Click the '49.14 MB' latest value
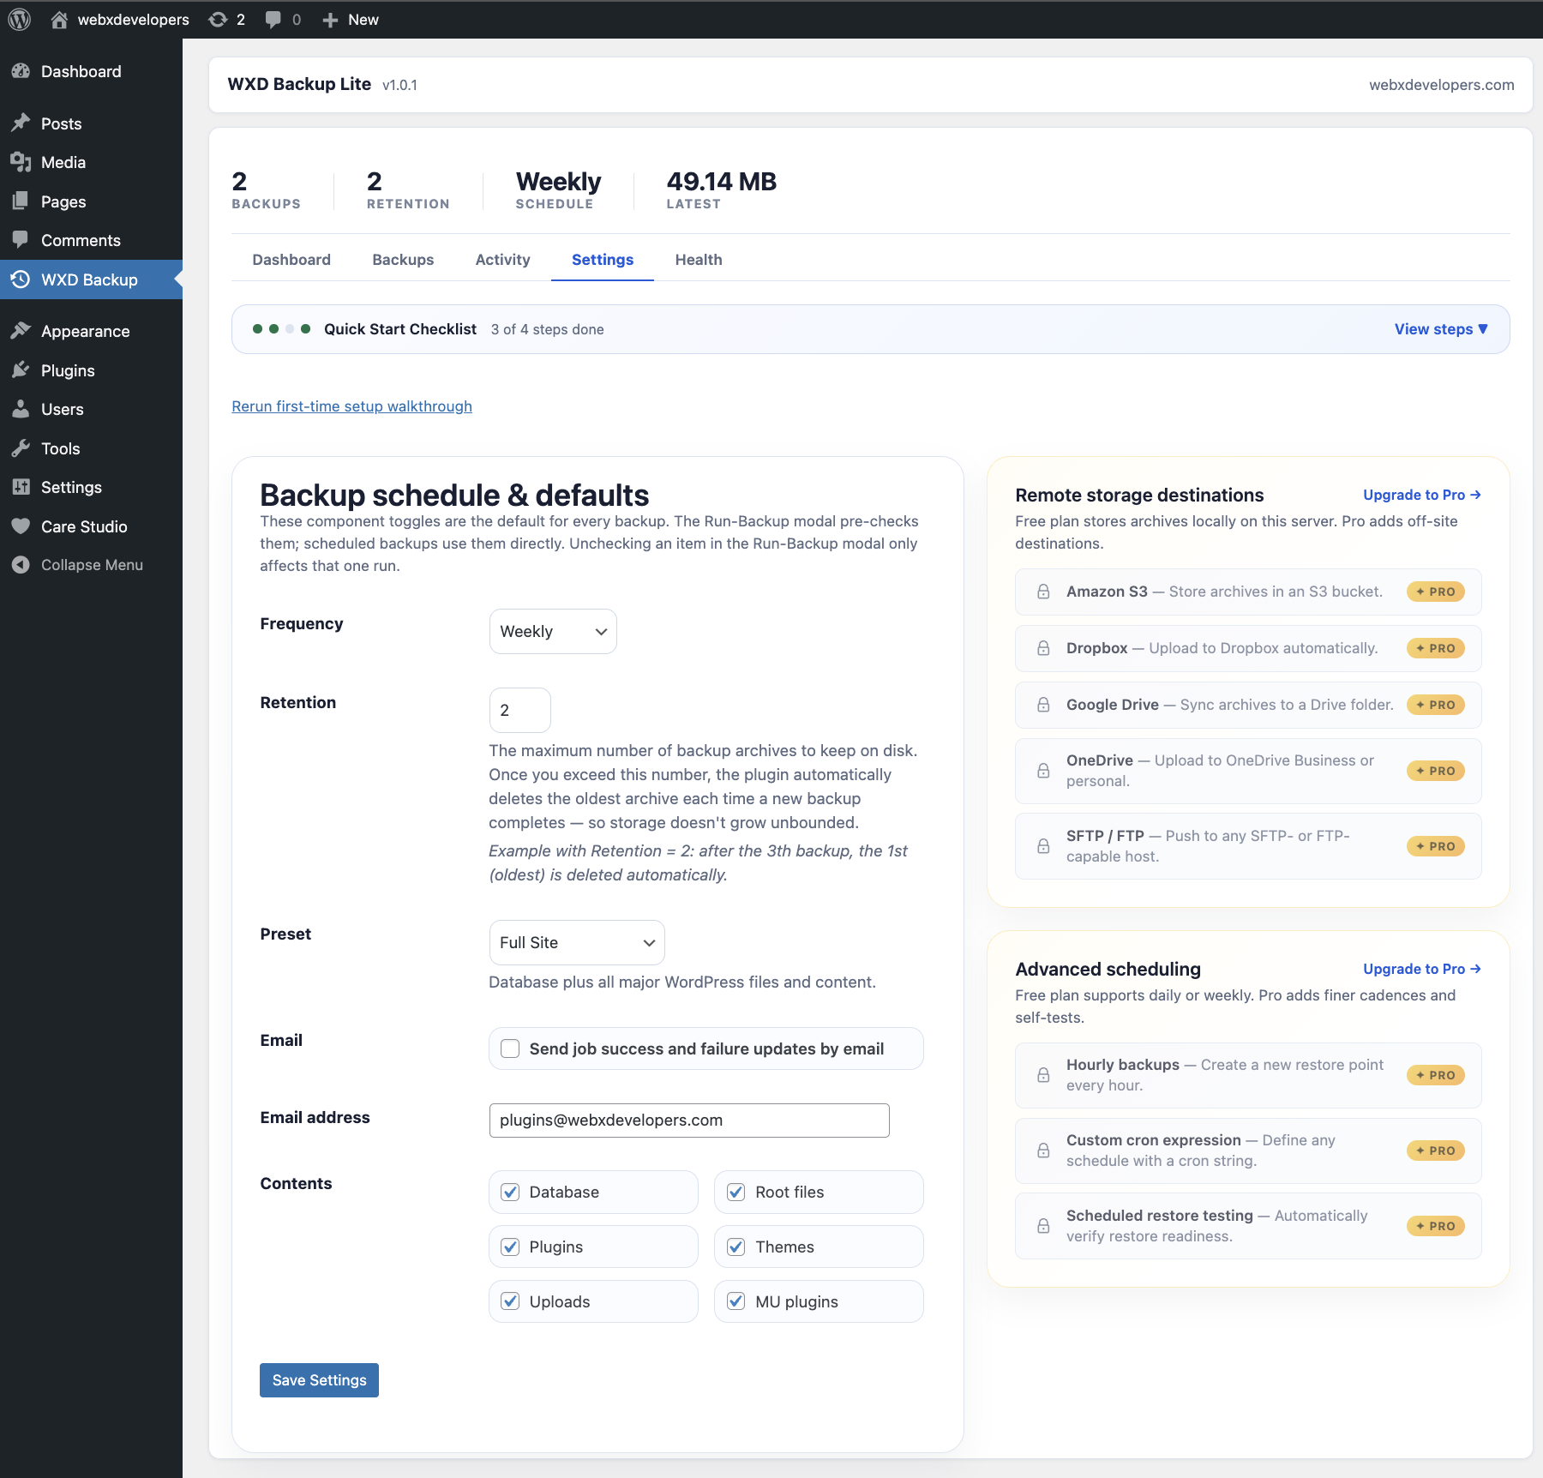The height and width of the screenshot is (1478, 1543). 722,182
